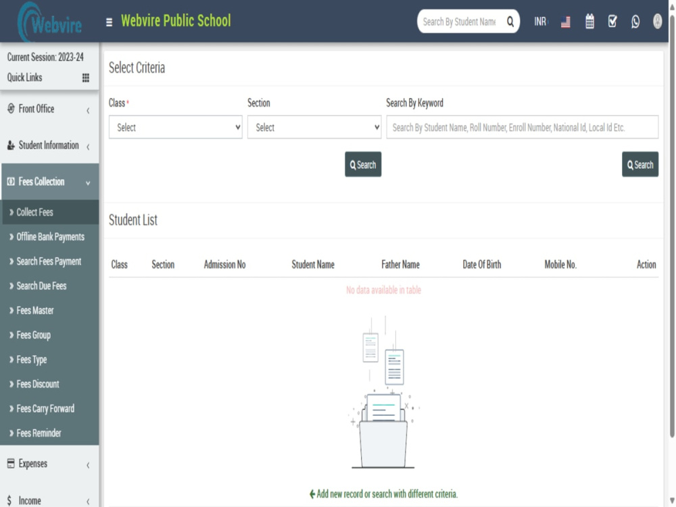The width and height of the screenshot is (676, 507).
Task: Click the scrollbar down arrow
Action: (672, 501)
